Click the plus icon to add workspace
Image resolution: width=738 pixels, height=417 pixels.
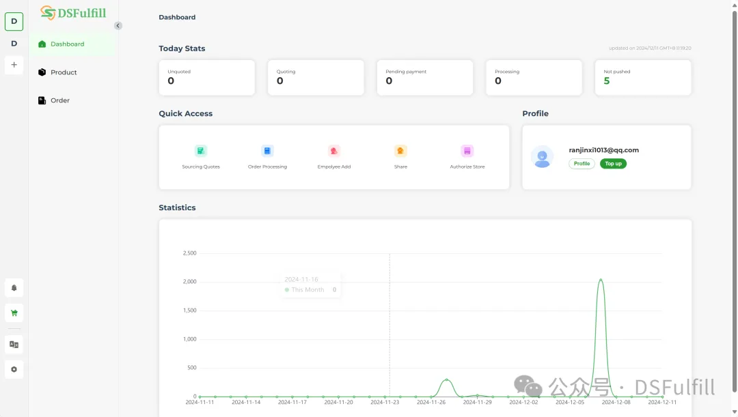(x=14, y=65)
